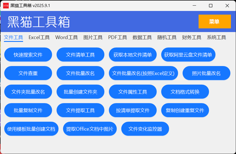The width and height of the screenshot is (236, 154).
Task: Select the PDF工具 tab
Action: pyautogui.click(x=118, y=37)
